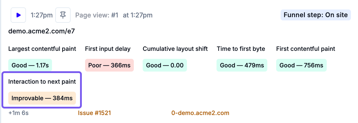358x123 pixels.
Task: Click the Interaction to next paint label
Action: [42, 82]
